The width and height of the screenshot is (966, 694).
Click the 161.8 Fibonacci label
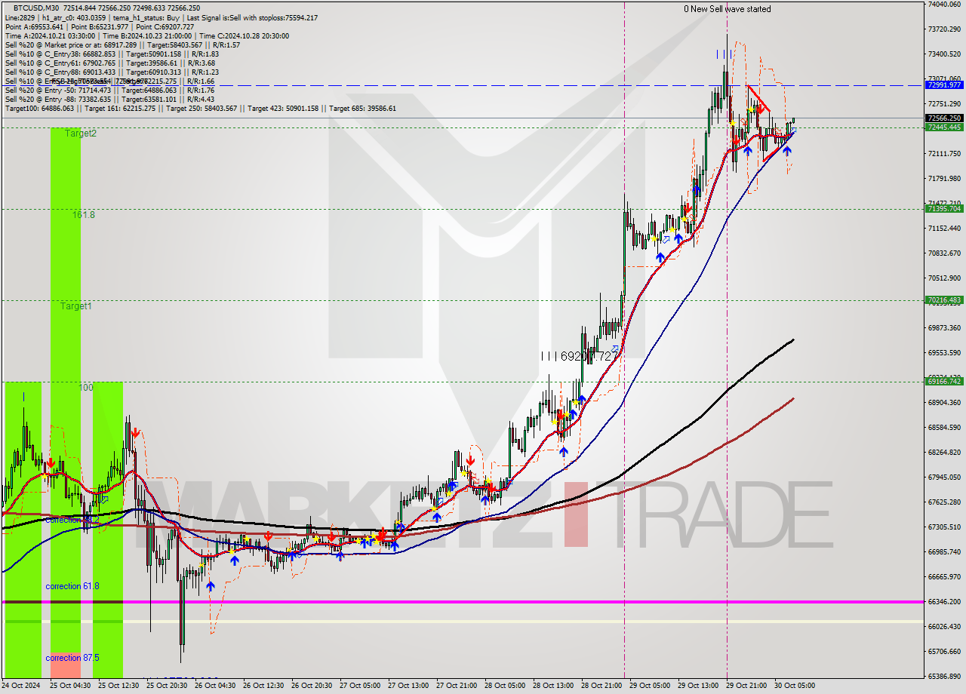[83, 215]
